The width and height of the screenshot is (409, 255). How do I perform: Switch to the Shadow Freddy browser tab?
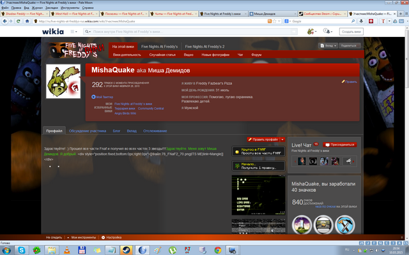(24, 13)
